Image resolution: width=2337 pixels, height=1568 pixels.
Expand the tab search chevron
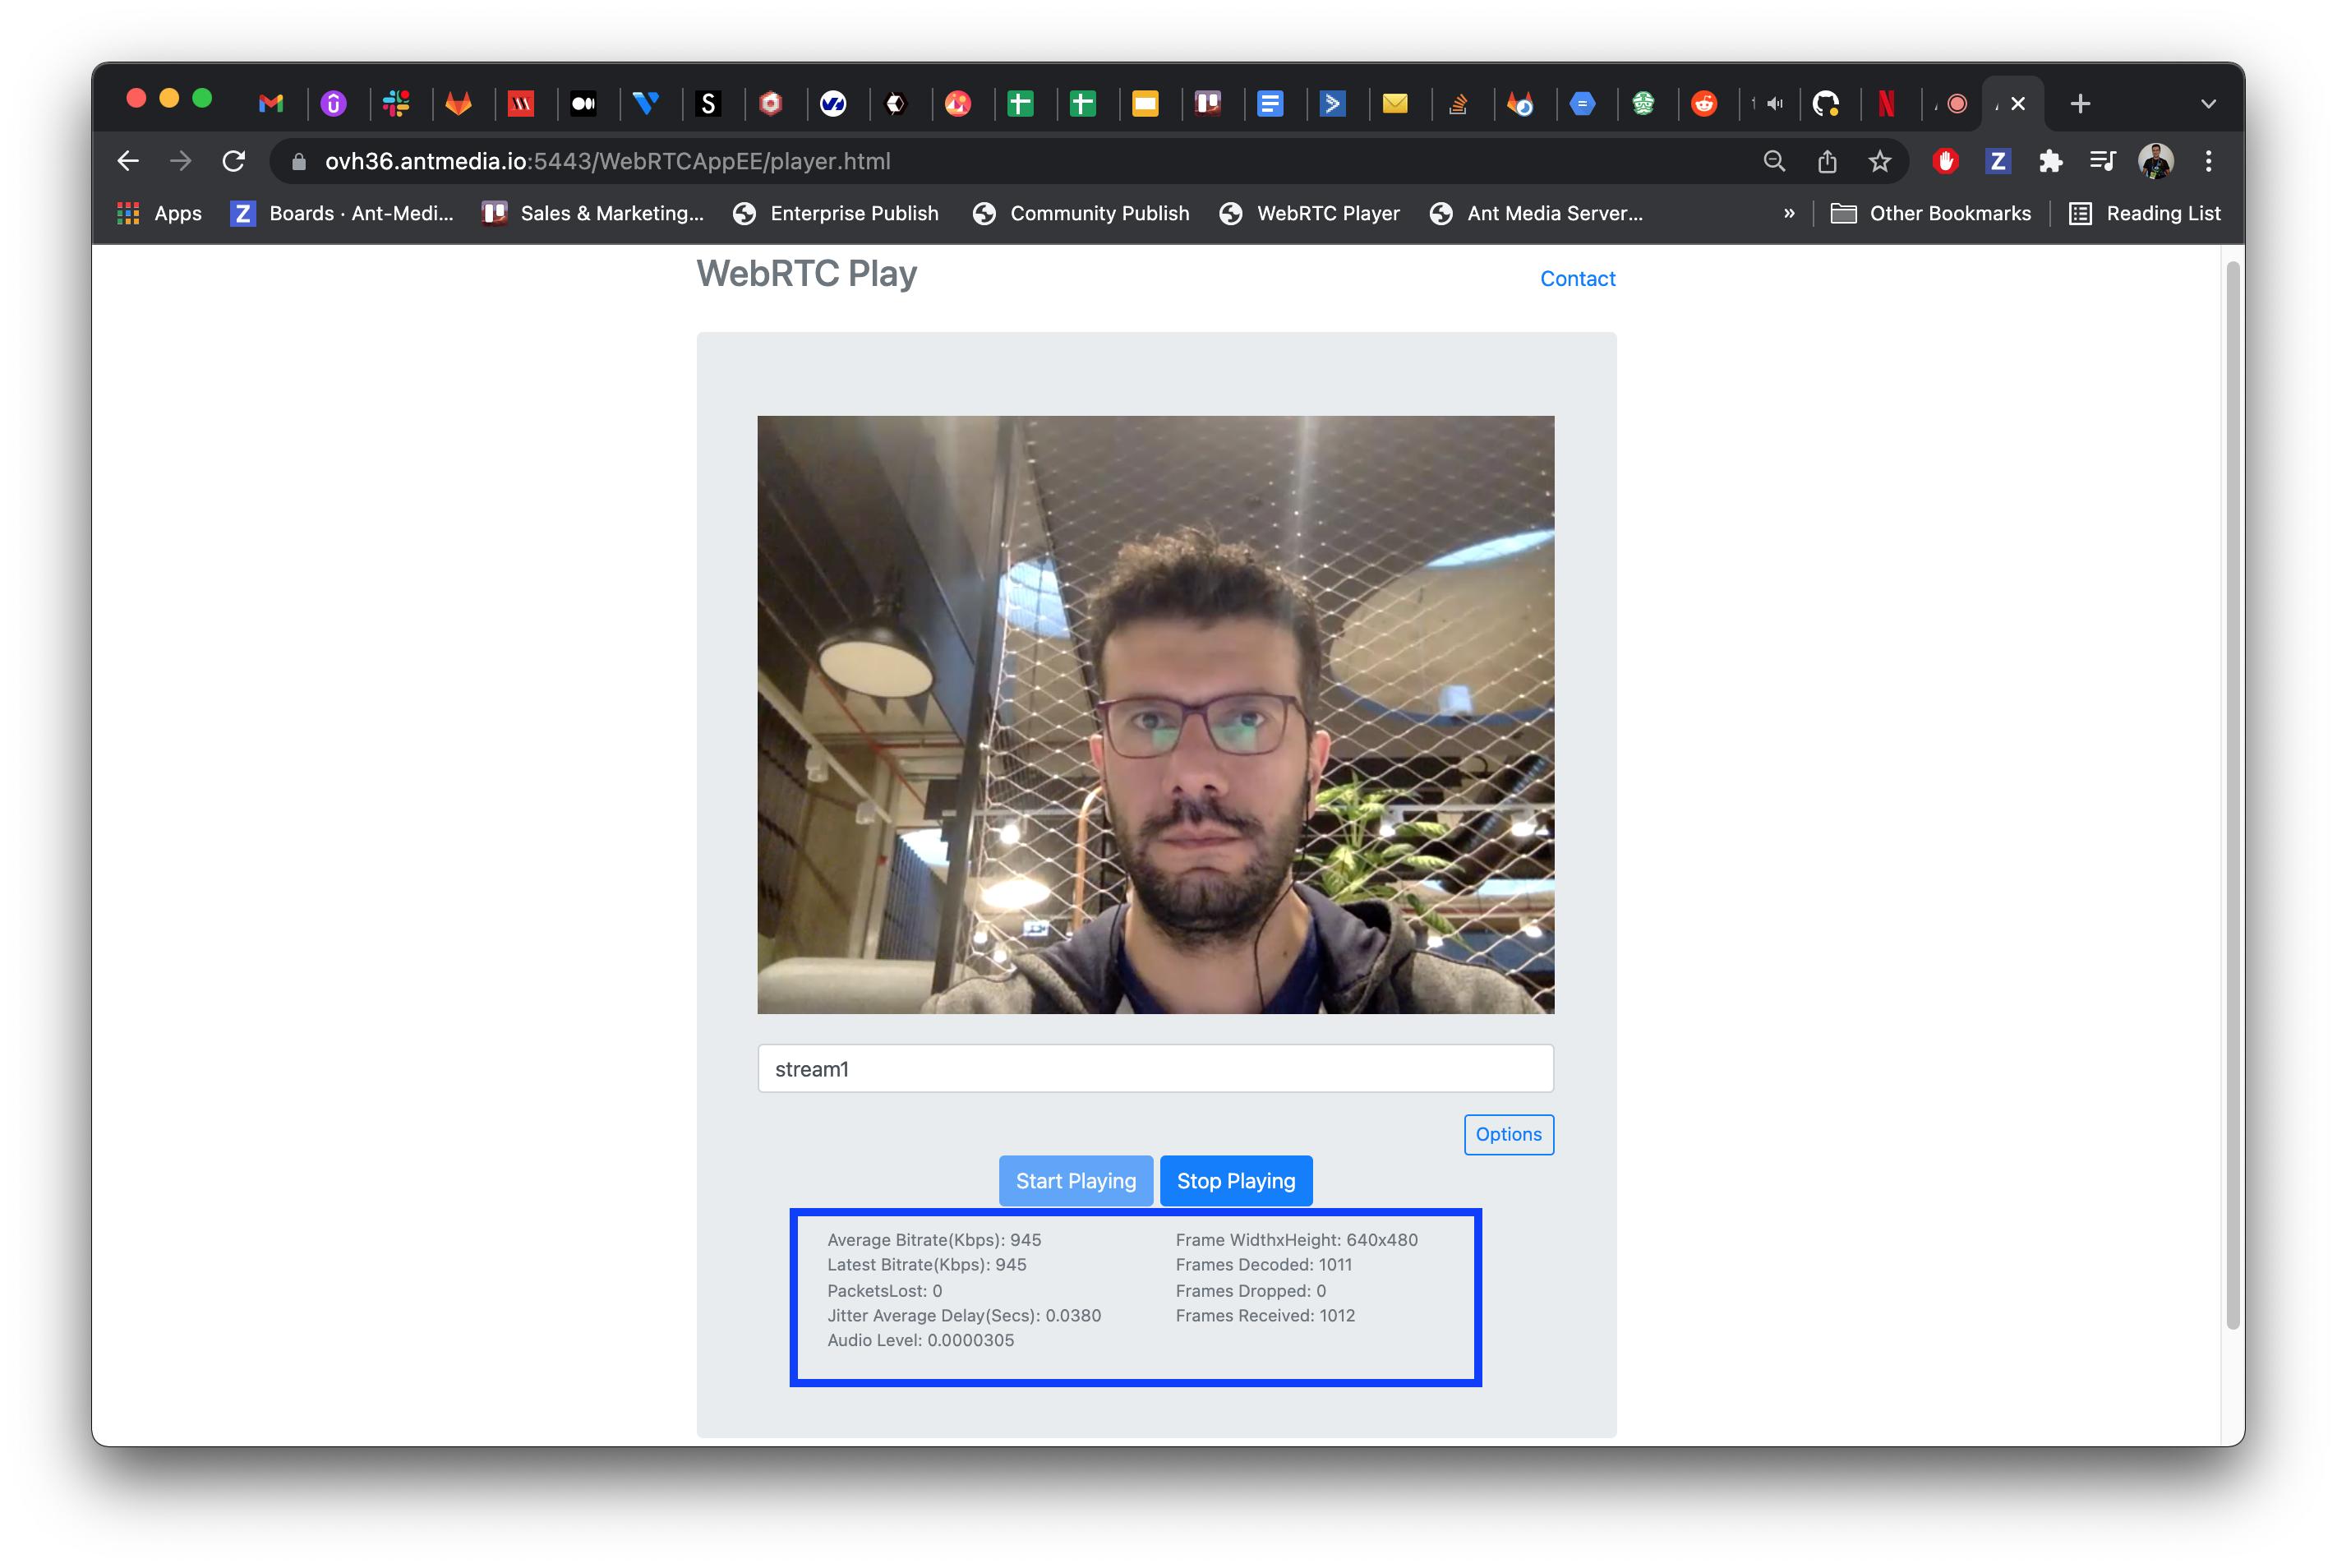2208,104
